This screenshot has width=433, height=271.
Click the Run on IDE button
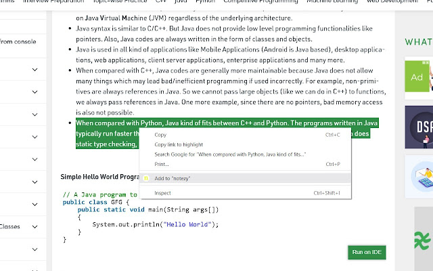pyautogui.click(x=367, y=252)
